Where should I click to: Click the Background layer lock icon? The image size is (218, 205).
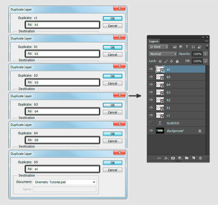[200, 130]
